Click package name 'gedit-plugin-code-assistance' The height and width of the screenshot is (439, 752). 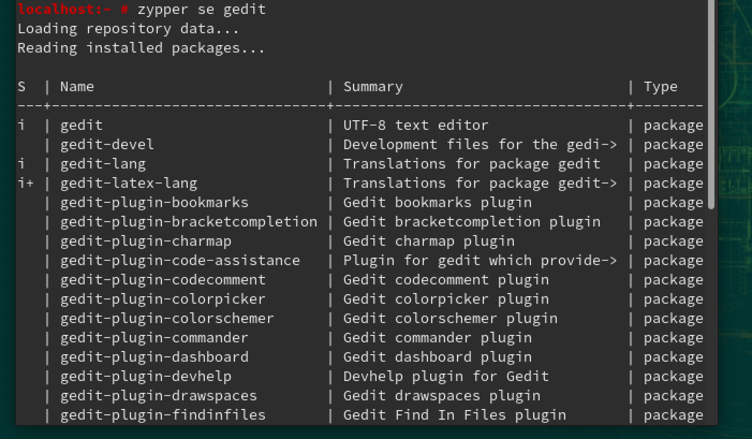(x=180, y=261)
